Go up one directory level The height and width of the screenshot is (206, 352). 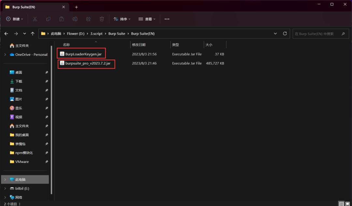pos(33,34)
